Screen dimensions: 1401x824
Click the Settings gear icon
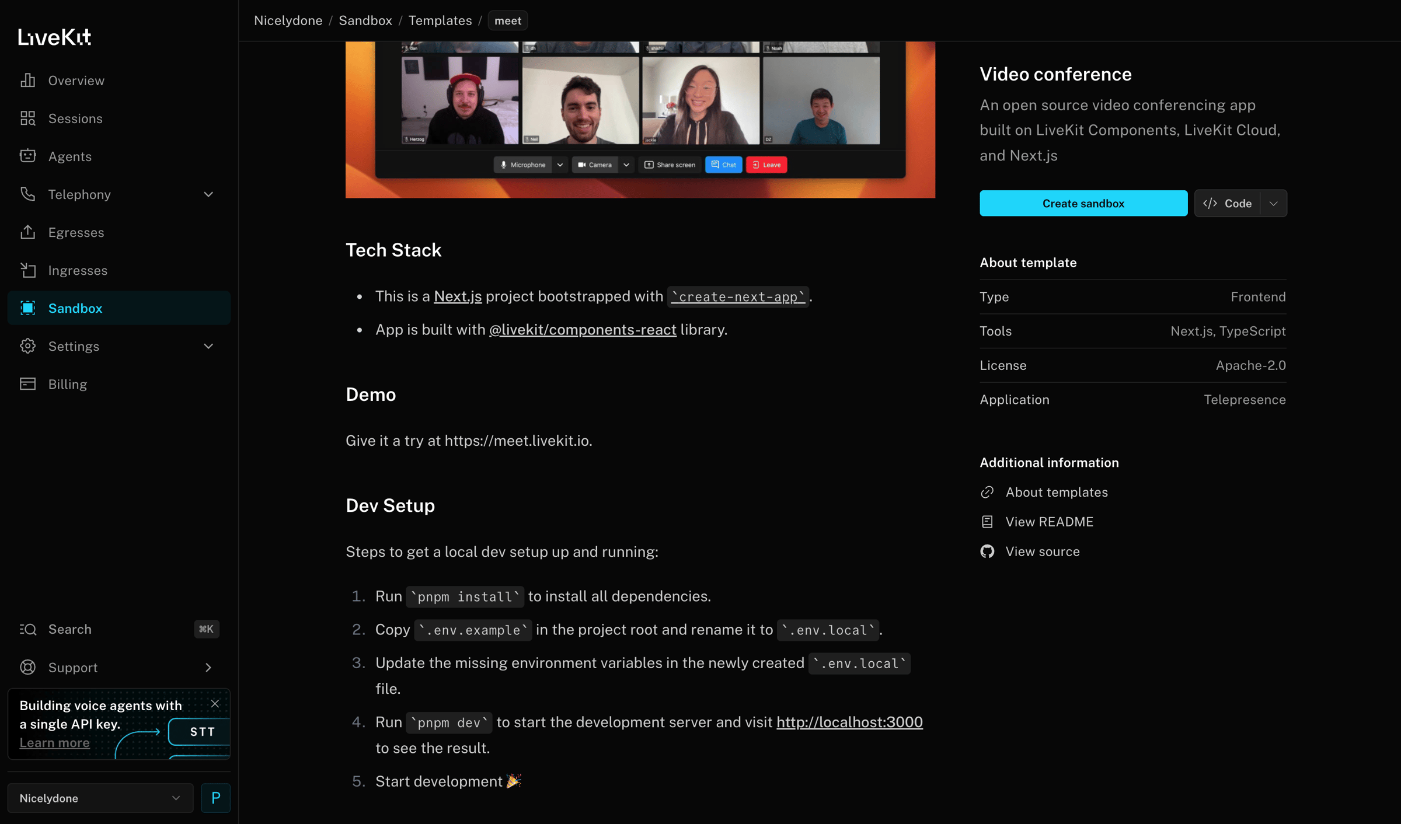(27, 345)
